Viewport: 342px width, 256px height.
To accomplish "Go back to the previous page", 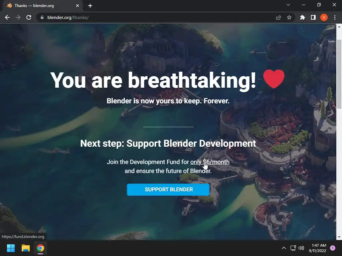I will point(7,17).
